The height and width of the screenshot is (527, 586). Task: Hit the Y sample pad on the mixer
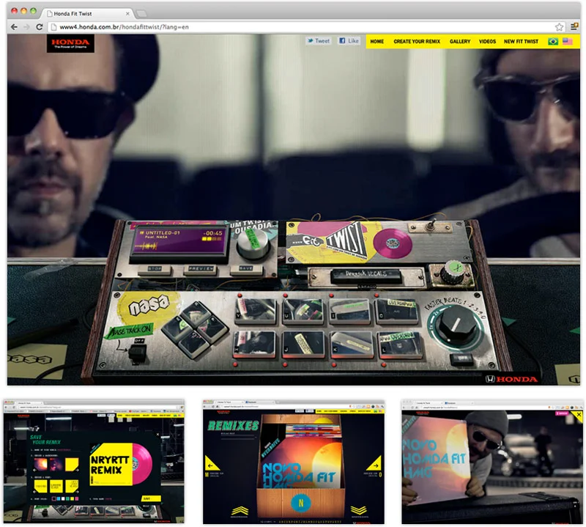tap(256, 310)
